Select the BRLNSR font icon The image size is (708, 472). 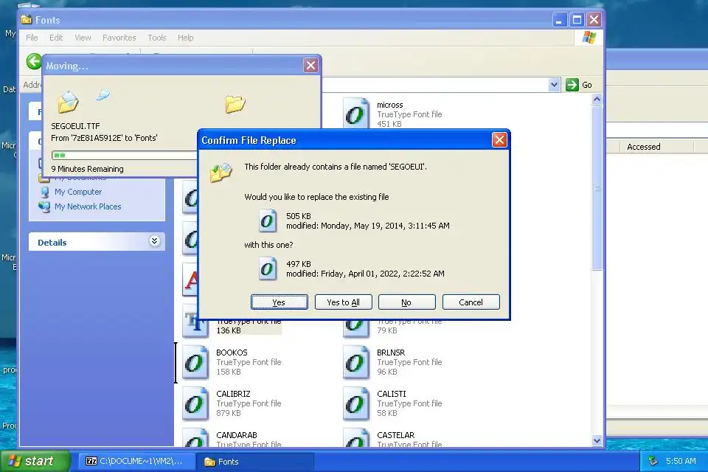(x=355, y=362)
